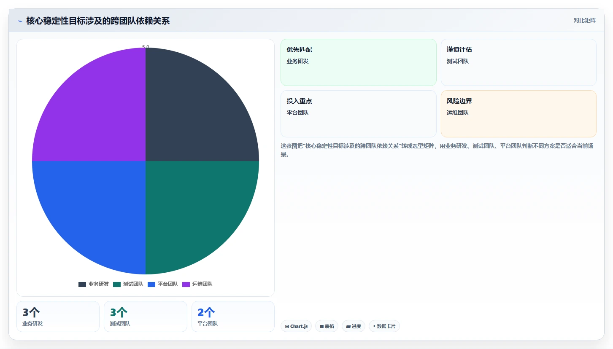The image size is (613, 349).
Task: Click the description paragraph starting 这张图把
Action: pos(437,150)
